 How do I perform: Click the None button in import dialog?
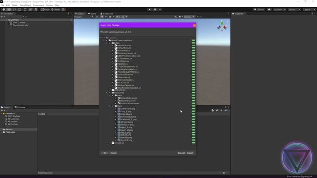pyautogui.click(x=113, y=153)
